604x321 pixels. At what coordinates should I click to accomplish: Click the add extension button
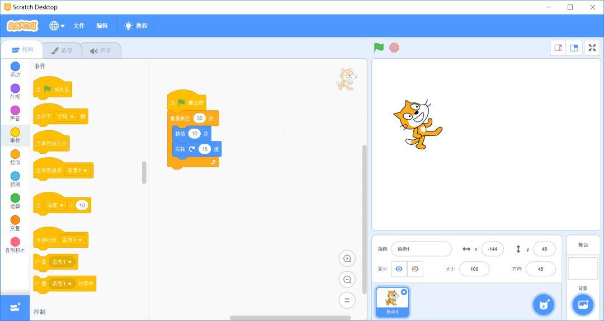click(15, 308)
